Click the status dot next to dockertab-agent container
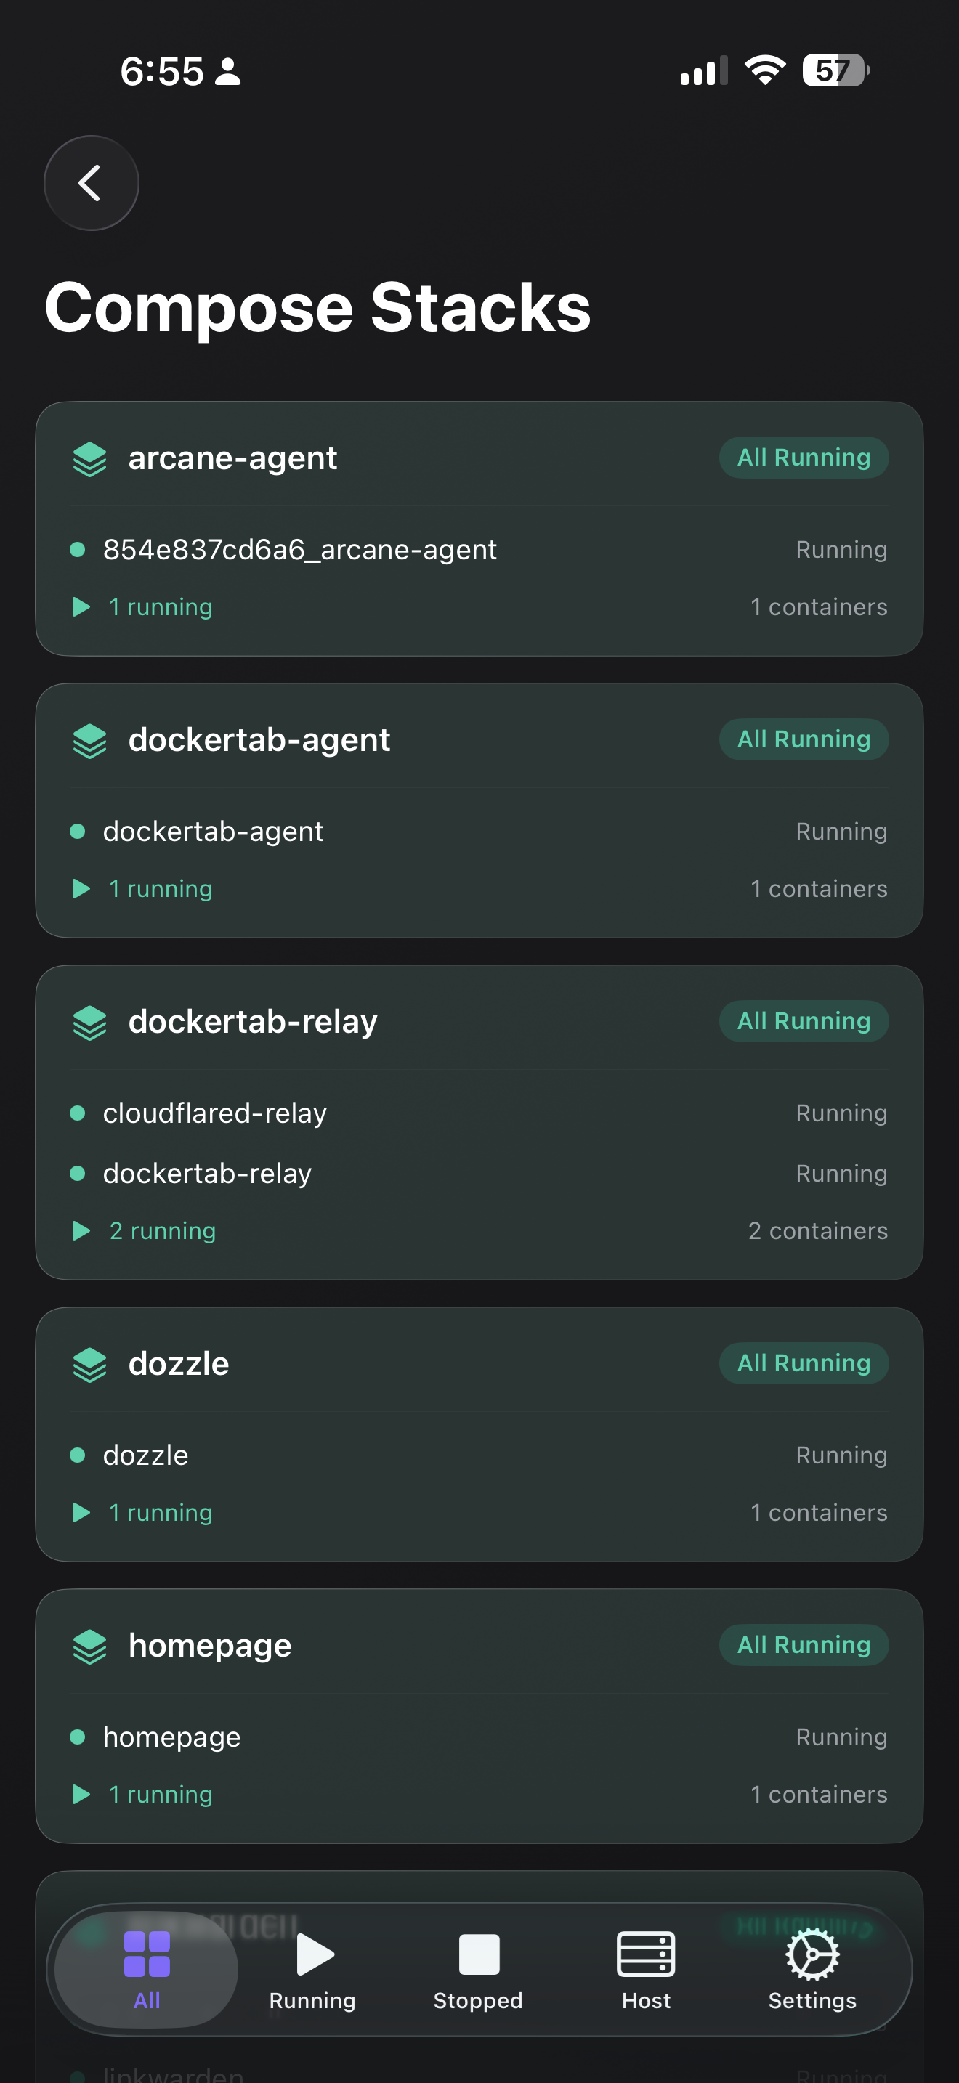The image size is (959, 2083). 78,830
